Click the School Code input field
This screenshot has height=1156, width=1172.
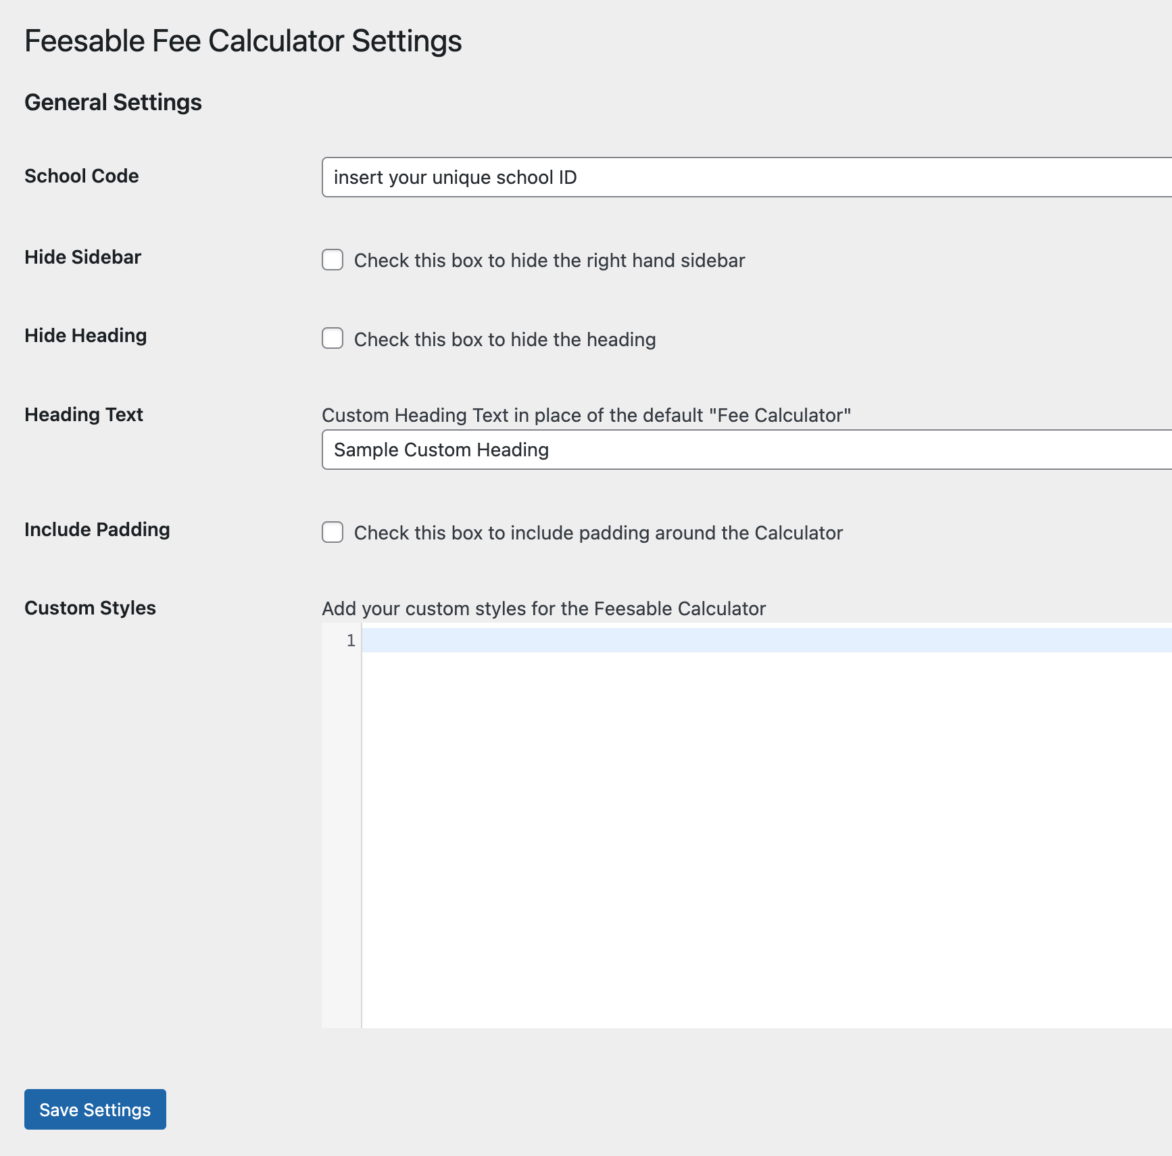click(747, 177)
